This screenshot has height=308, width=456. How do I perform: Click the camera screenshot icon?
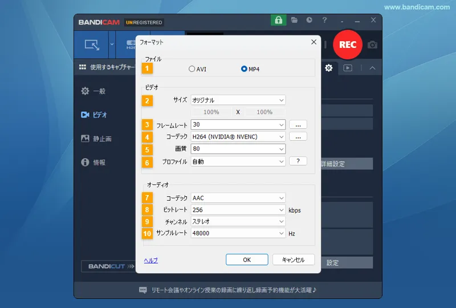click(372, 45)
